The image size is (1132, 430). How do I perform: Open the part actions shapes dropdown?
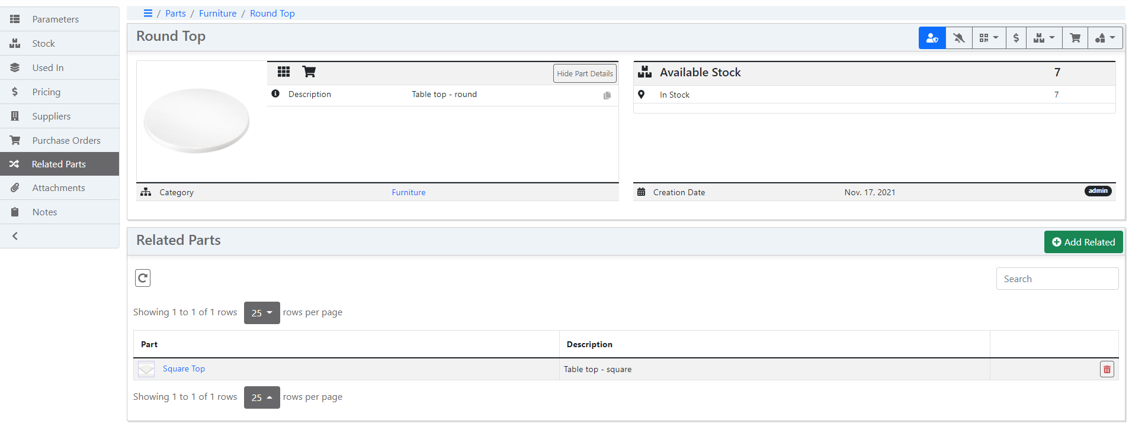[1105, 38]
